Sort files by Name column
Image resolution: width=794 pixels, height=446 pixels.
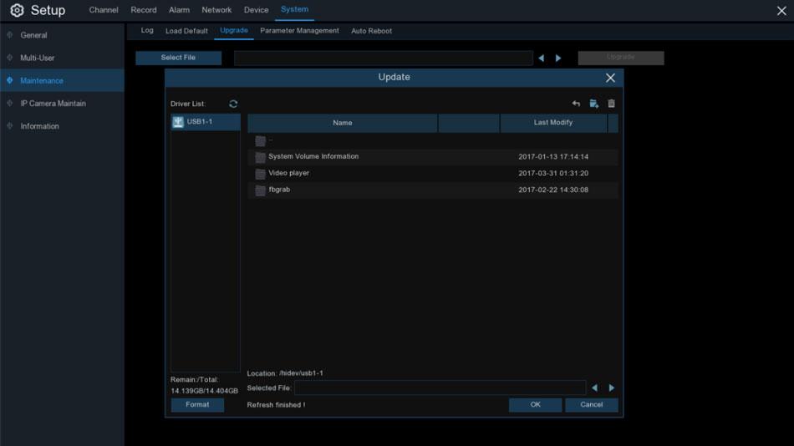[x=342, y=123]
